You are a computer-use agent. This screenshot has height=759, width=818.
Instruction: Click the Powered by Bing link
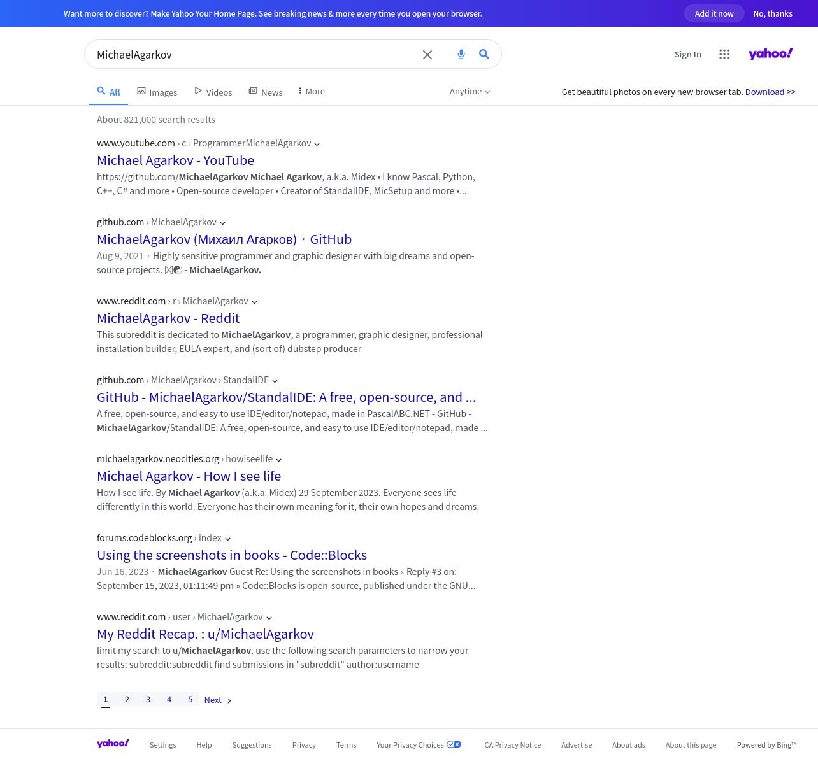tap(766, 745)
